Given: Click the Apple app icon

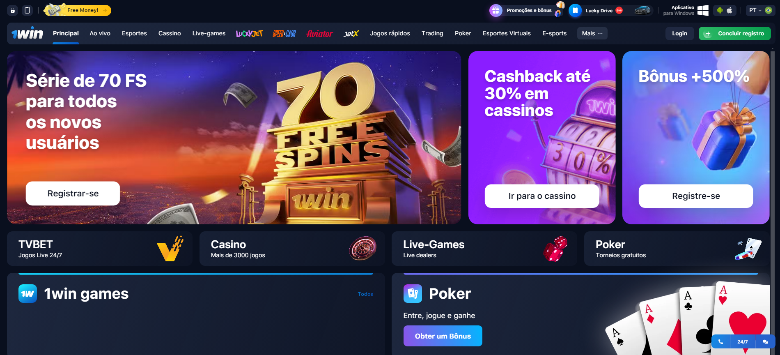Looking at the screenshot, I should pos(730,10).
